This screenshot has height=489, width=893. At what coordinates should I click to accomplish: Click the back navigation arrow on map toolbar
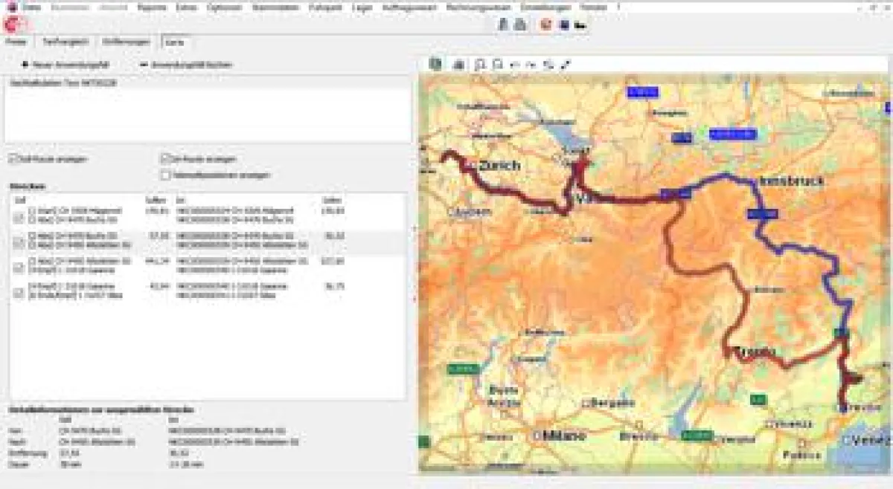point(514,64)
